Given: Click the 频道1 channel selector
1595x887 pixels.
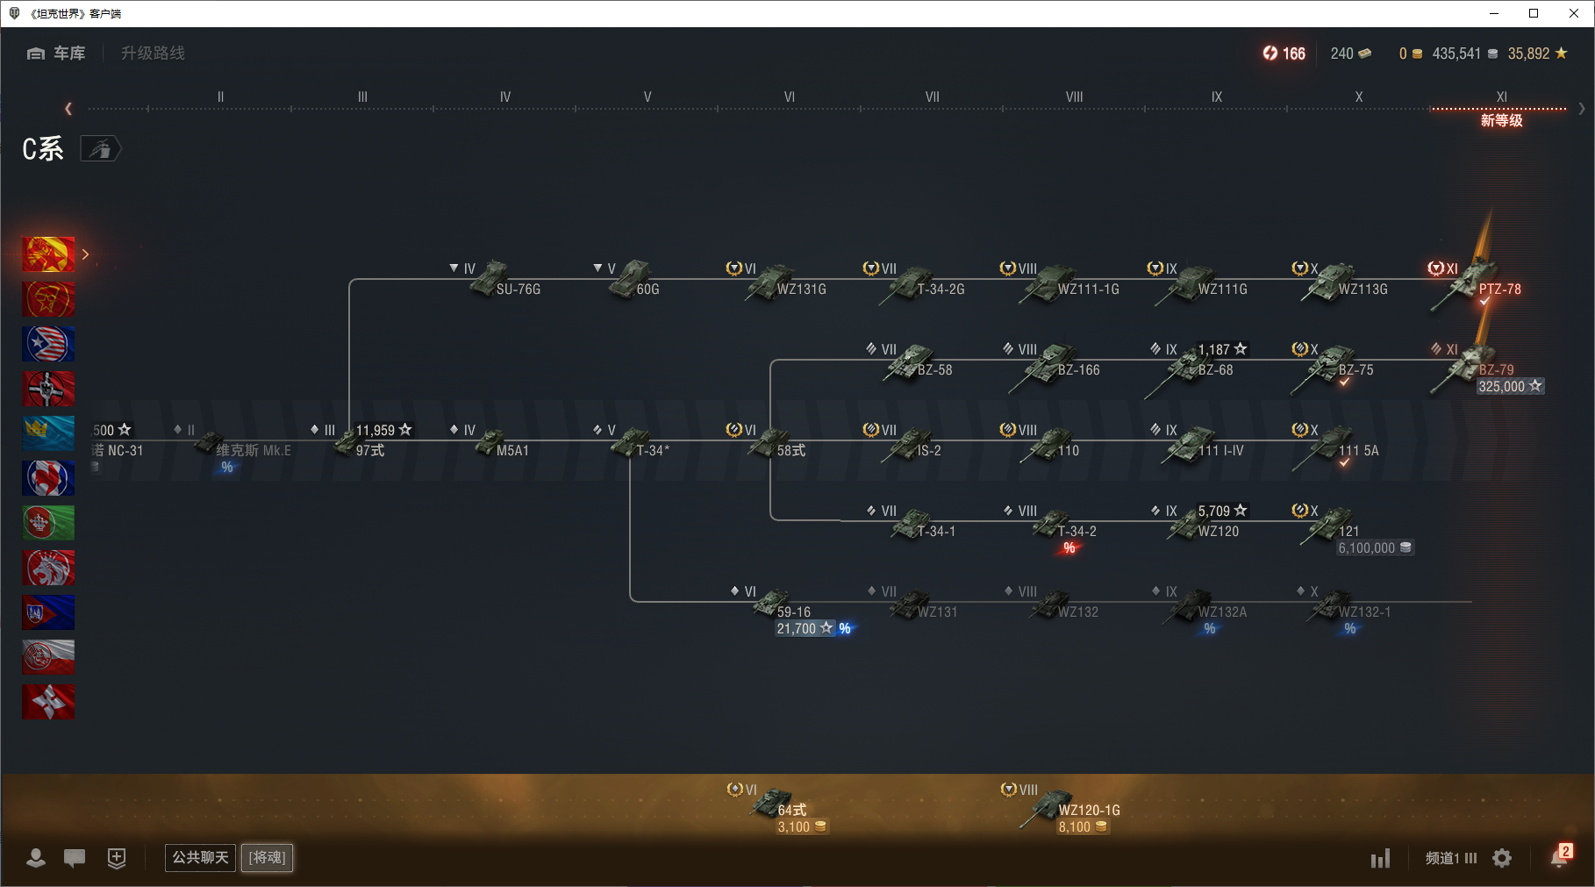Looking at the screenshot, I should (1451, 858).
